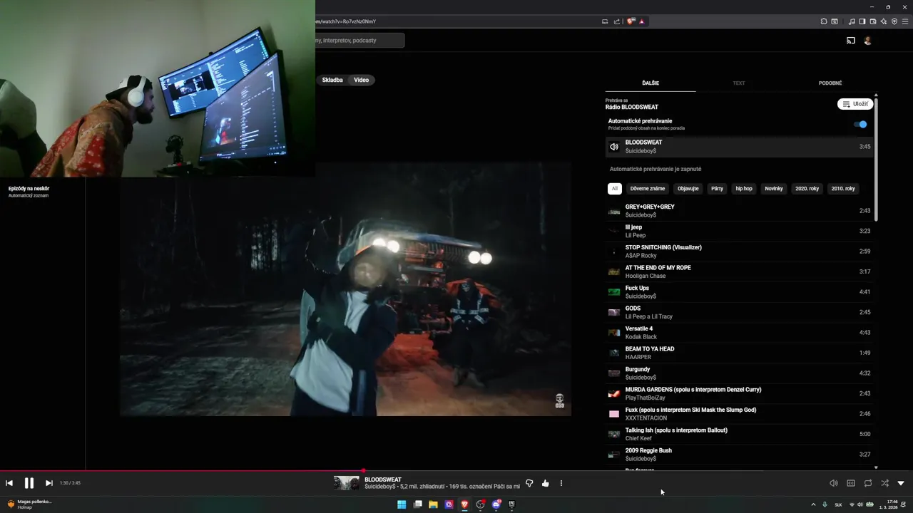Screen dimensions: 913x513
Task: Skip to the next track
Action: (x=49, y=483)
